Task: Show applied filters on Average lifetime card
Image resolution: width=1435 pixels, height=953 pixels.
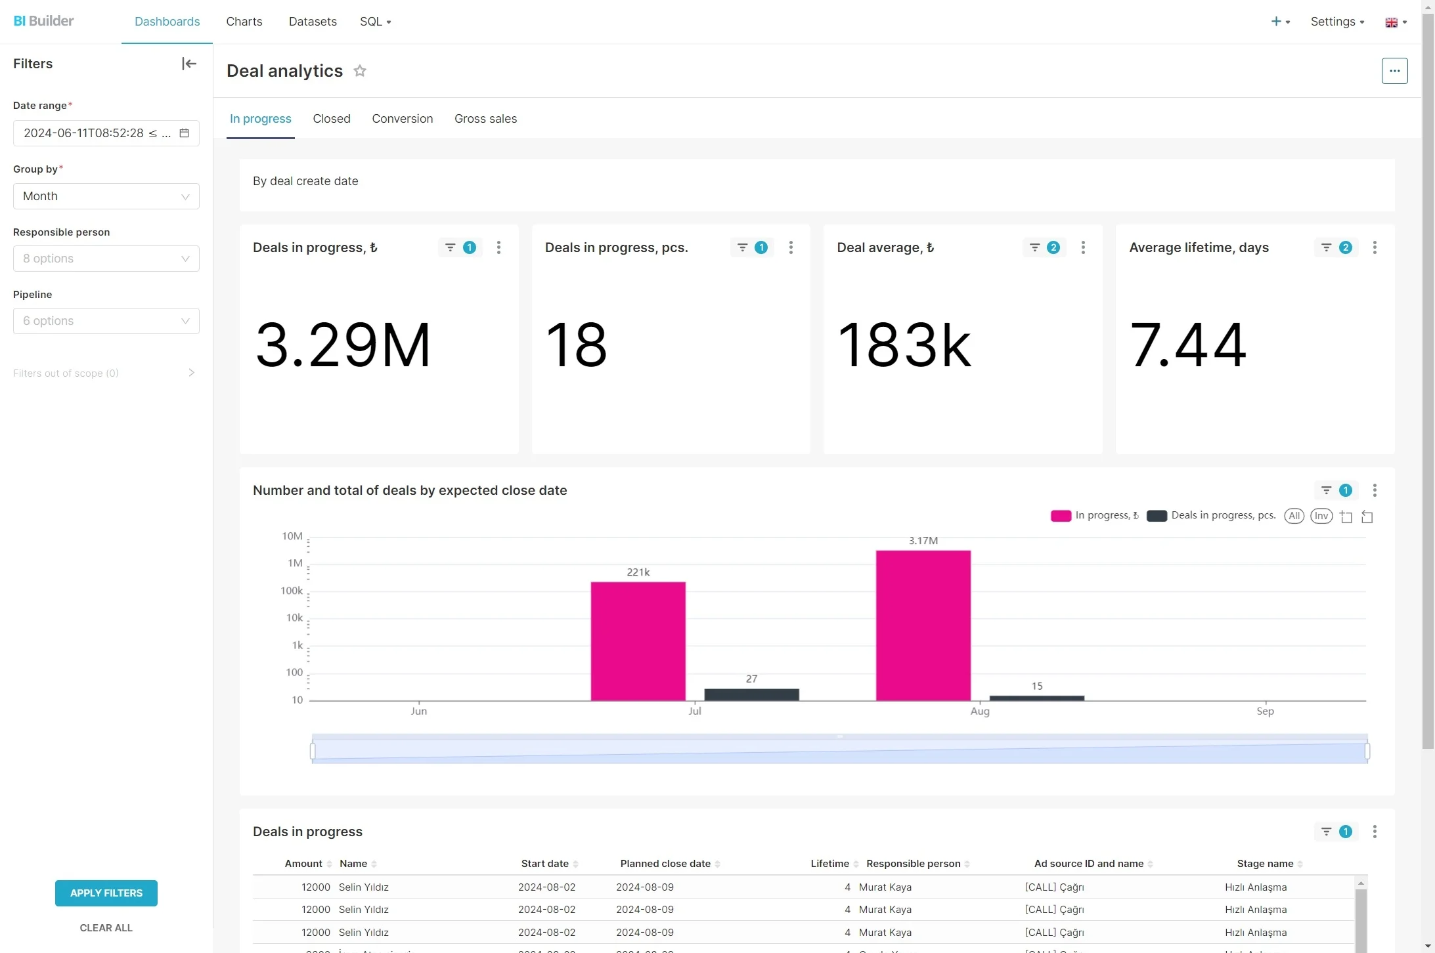Action: (1336, 247)
